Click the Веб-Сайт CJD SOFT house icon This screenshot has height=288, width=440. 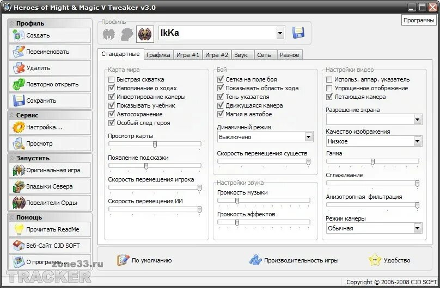click(x=19, y=246)
